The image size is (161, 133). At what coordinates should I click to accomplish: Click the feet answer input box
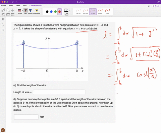[26, 117]
